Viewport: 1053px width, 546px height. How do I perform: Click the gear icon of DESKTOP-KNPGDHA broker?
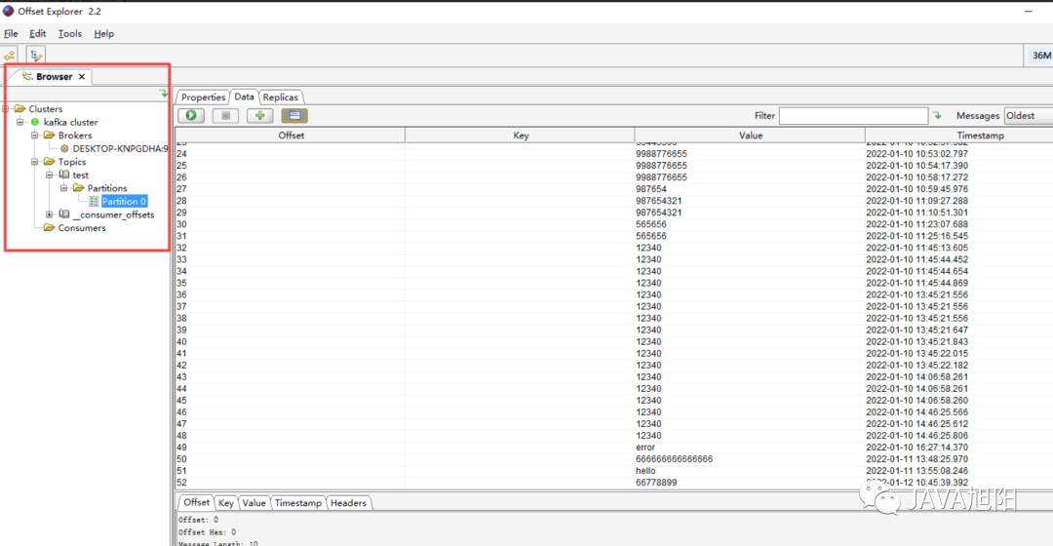pos(64,148)
